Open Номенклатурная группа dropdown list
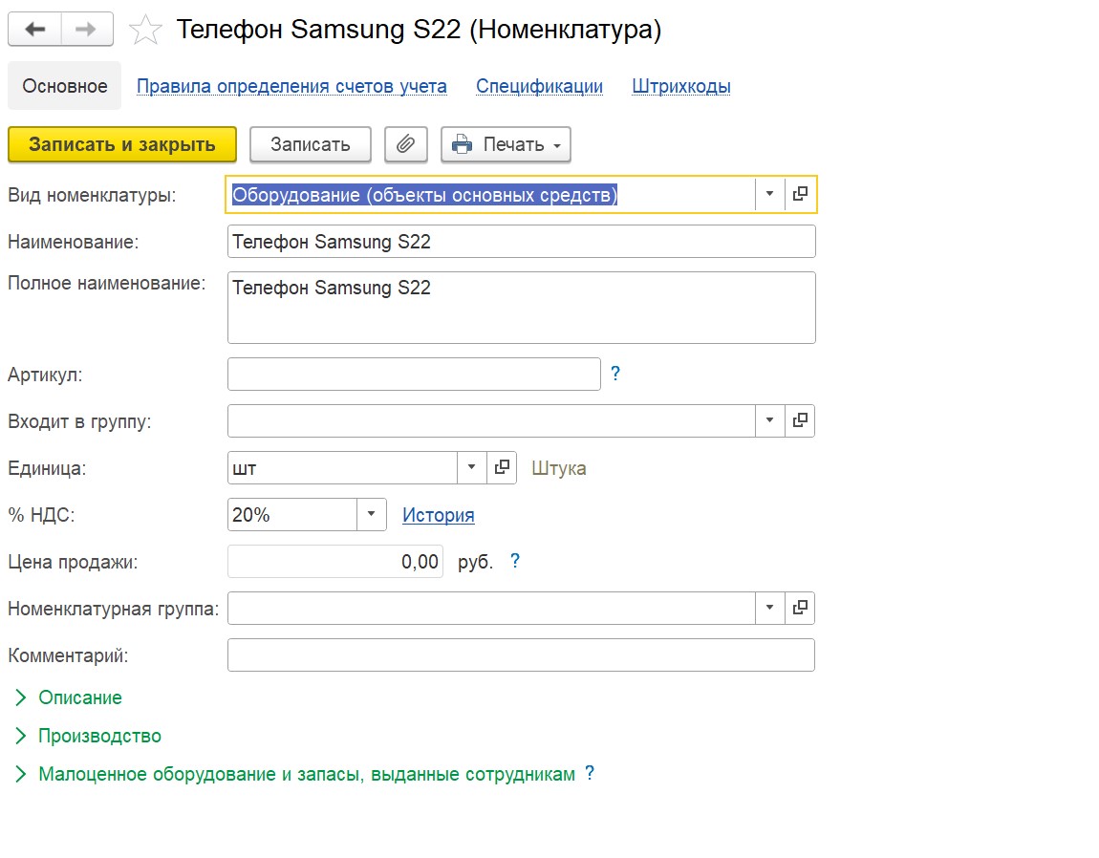The height and width of the screenshot is (858, 1099). [769, 608]
